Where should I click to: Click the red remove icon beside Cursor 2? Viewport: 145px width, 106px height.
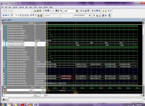[x=6, y=92]
